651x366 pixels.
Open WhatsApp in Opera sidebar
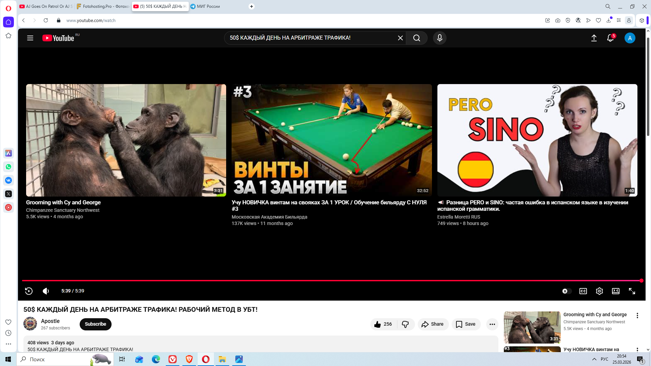pyautogui.click(x=8, y=167)
